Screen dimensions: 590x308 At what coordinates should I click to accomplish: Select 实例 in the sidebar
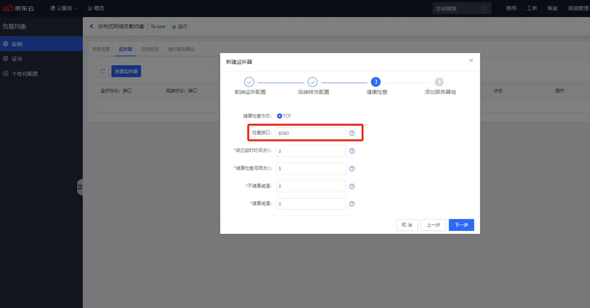[x=41, y=44]
